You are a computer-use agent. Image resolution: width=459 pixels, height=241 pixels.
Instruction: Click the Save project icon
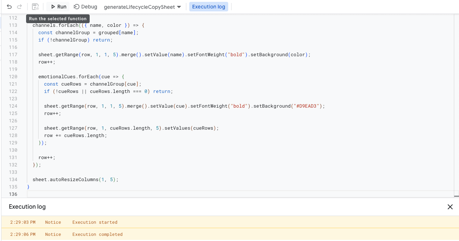[x=35, y=6]
